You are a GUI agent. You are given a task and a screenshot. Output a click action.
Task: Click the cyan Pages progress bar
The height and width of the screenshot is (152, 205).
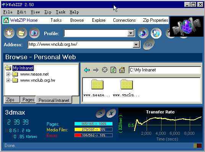coord(94,124)
